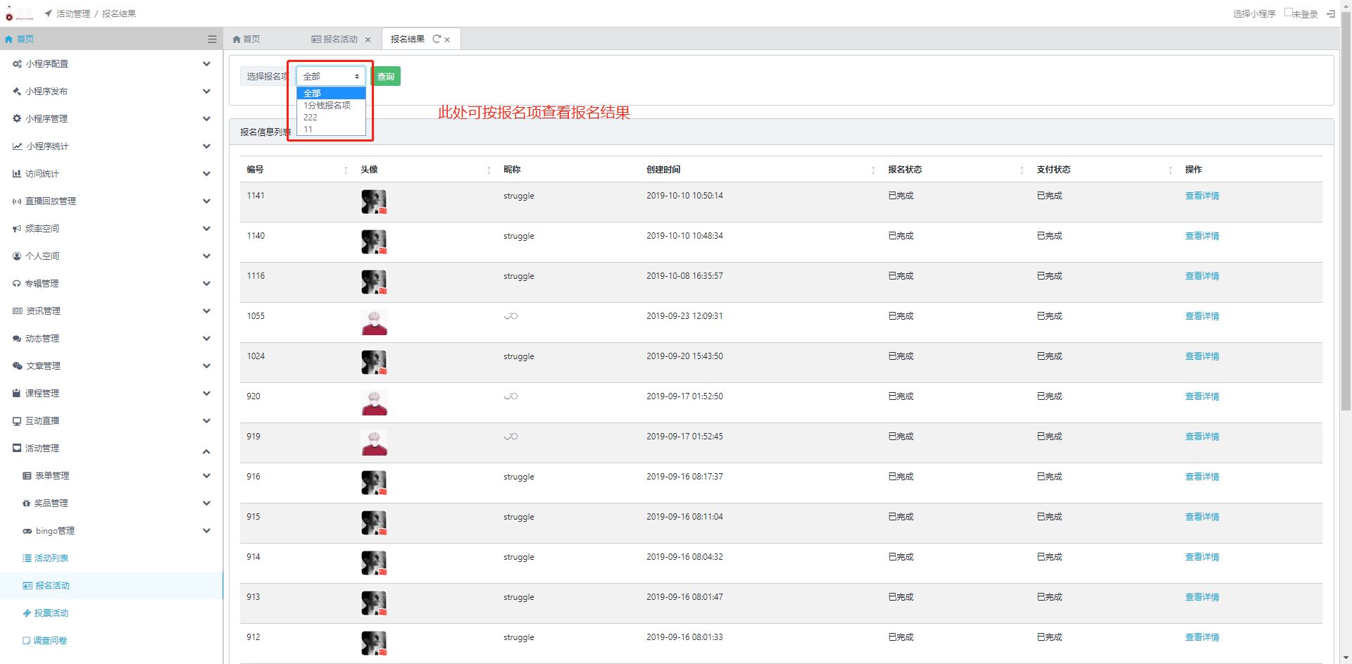The image size is (1352, 664).
Task: Close the 报名活动 tab
Action: 368,40
